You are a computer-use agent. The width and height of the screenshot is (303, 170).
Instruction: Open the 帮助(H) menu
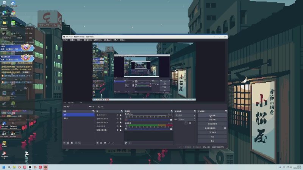click(123, 40)
